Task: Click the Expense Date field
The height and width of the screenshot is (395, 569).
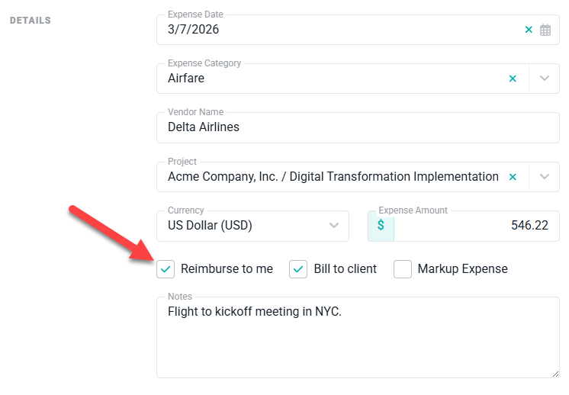Action: pos(336,31)
